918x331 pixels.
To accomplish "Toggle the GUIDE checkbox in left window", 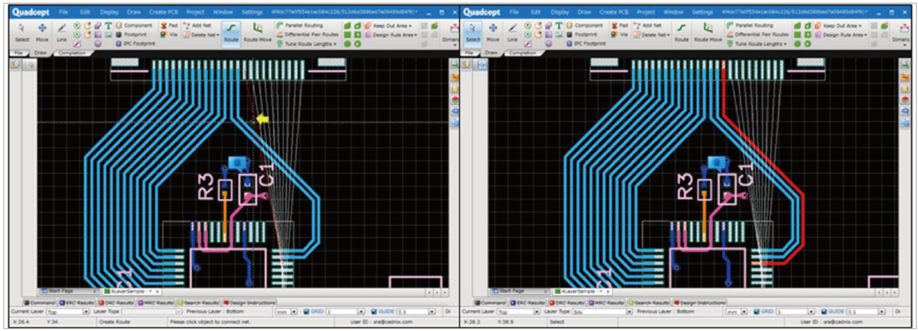I will click(373, 311).
